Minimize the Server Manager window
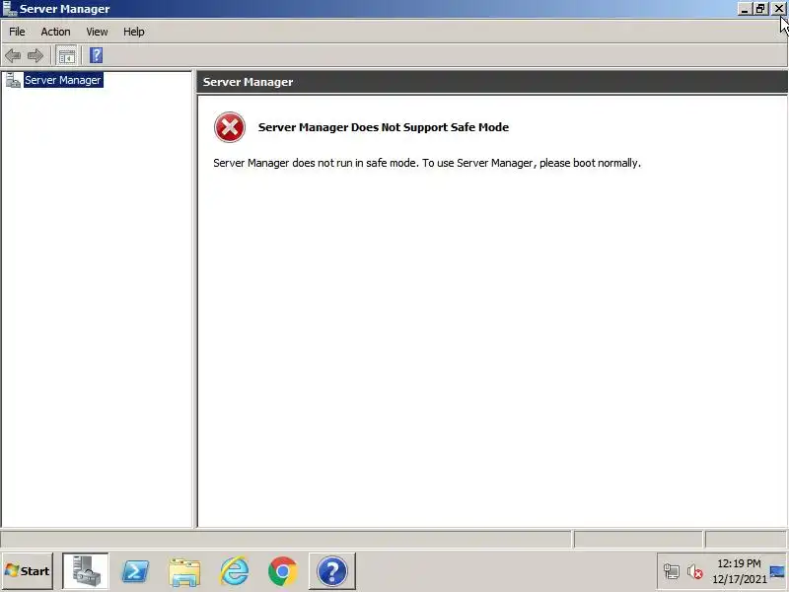This screenshot has width=789, height=592. coord(745,9)
